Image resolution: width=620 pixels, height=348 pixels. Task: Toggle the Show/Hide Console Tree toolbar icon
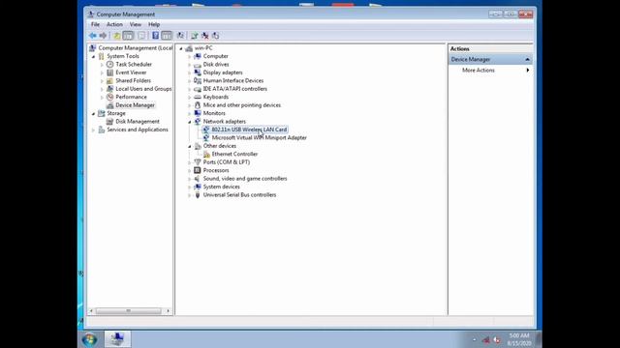[128, 36]
